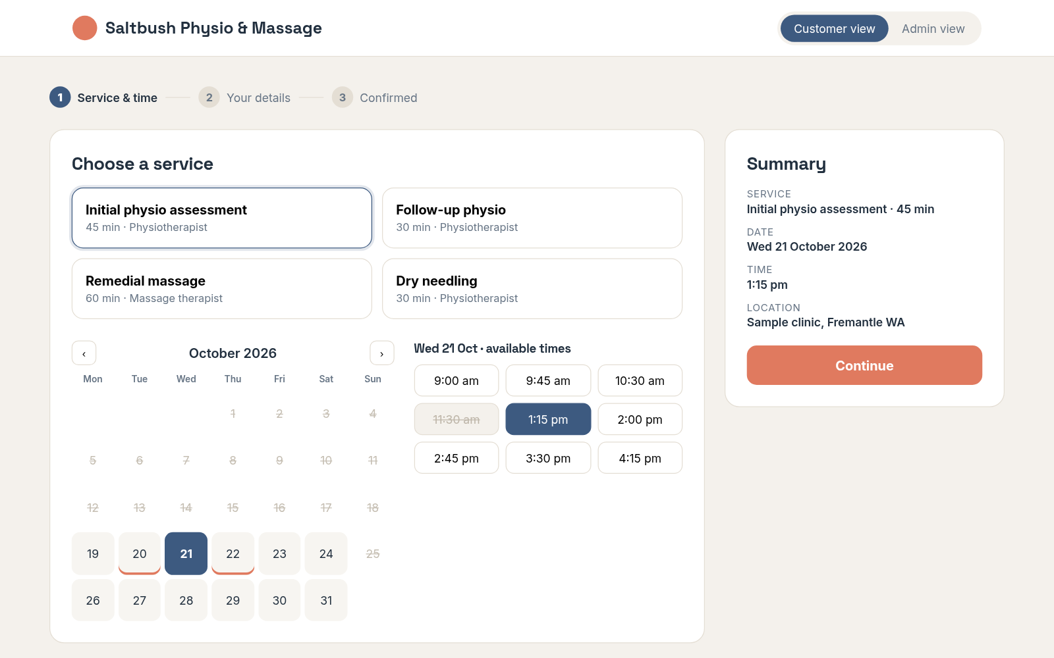Select October 19 on calendar
The image size is (1054, 658).
point(93,554)
